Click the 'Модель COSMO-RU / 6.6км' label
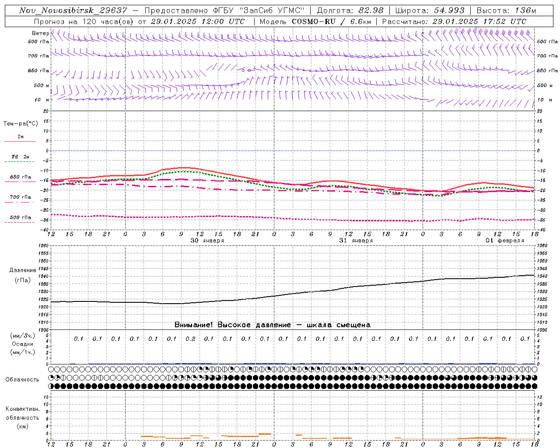 click(315, 21)
